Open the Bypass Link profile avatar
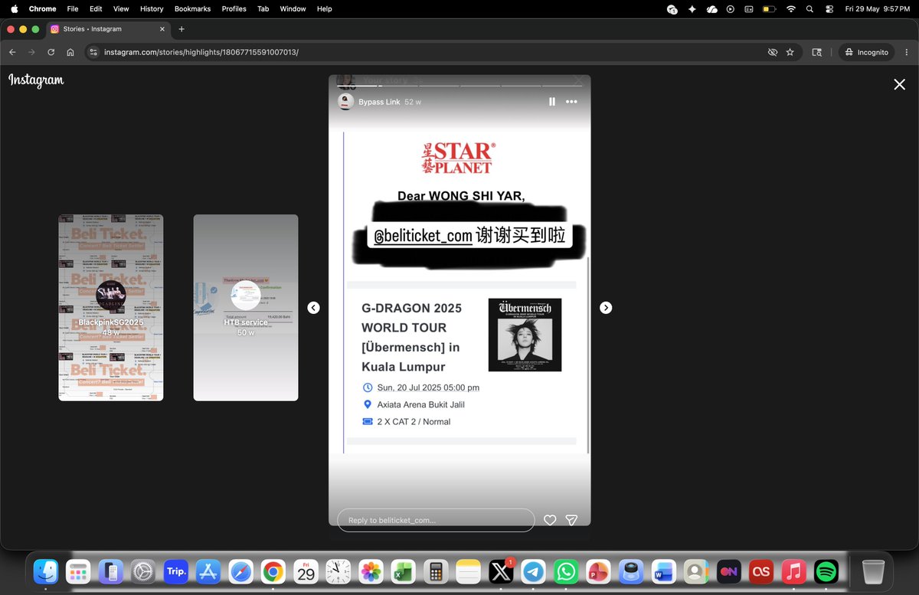Screen dimensions: 919x595 tap(345, 102)
